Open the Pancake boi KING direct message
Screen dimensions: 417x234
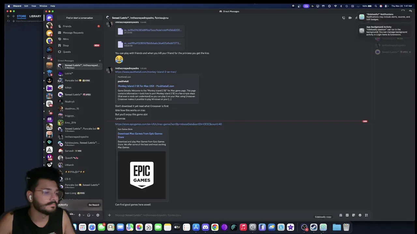(79, 81)
